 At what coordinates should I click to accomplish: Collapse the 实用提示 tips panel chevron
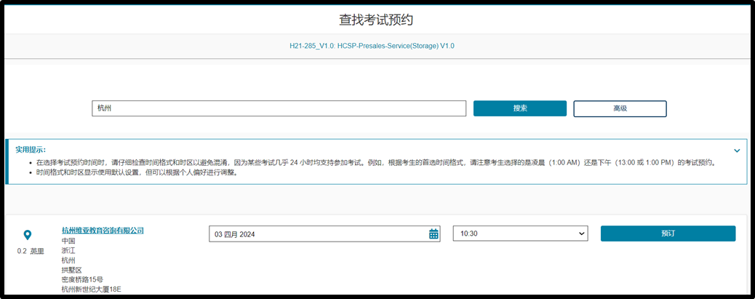[x=737, y=151]
